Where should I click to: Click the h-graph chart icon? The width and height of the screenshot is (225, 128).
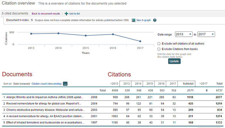click(x=133, y=20)
